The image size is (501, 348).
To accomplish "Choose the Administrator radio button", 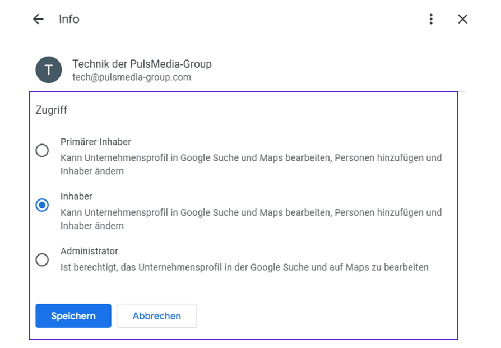I will [x=42, y=260].
